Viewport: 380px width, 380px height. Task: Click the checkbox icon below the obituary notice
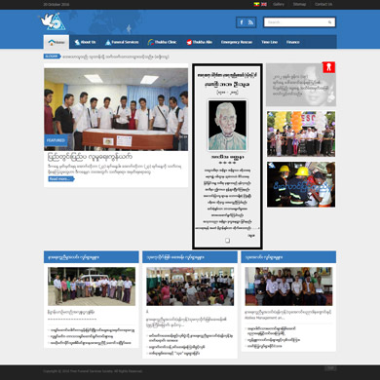pos(227,241)
